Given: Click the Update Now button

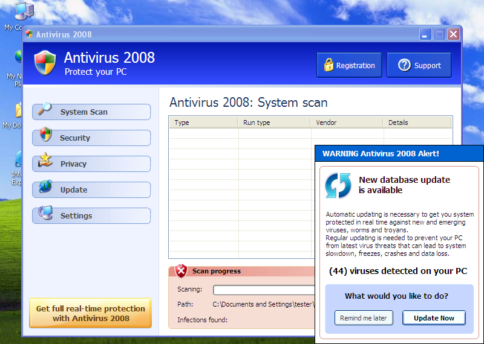Looking at the screenshot, I should click(434, 318).
